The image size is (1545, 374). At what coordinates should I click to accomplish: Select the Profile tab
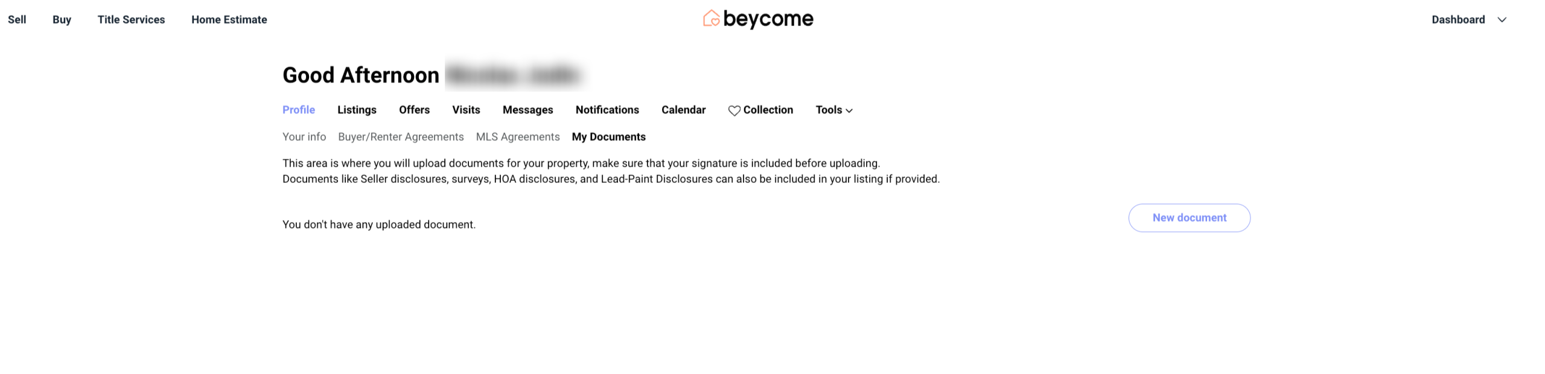299,110
